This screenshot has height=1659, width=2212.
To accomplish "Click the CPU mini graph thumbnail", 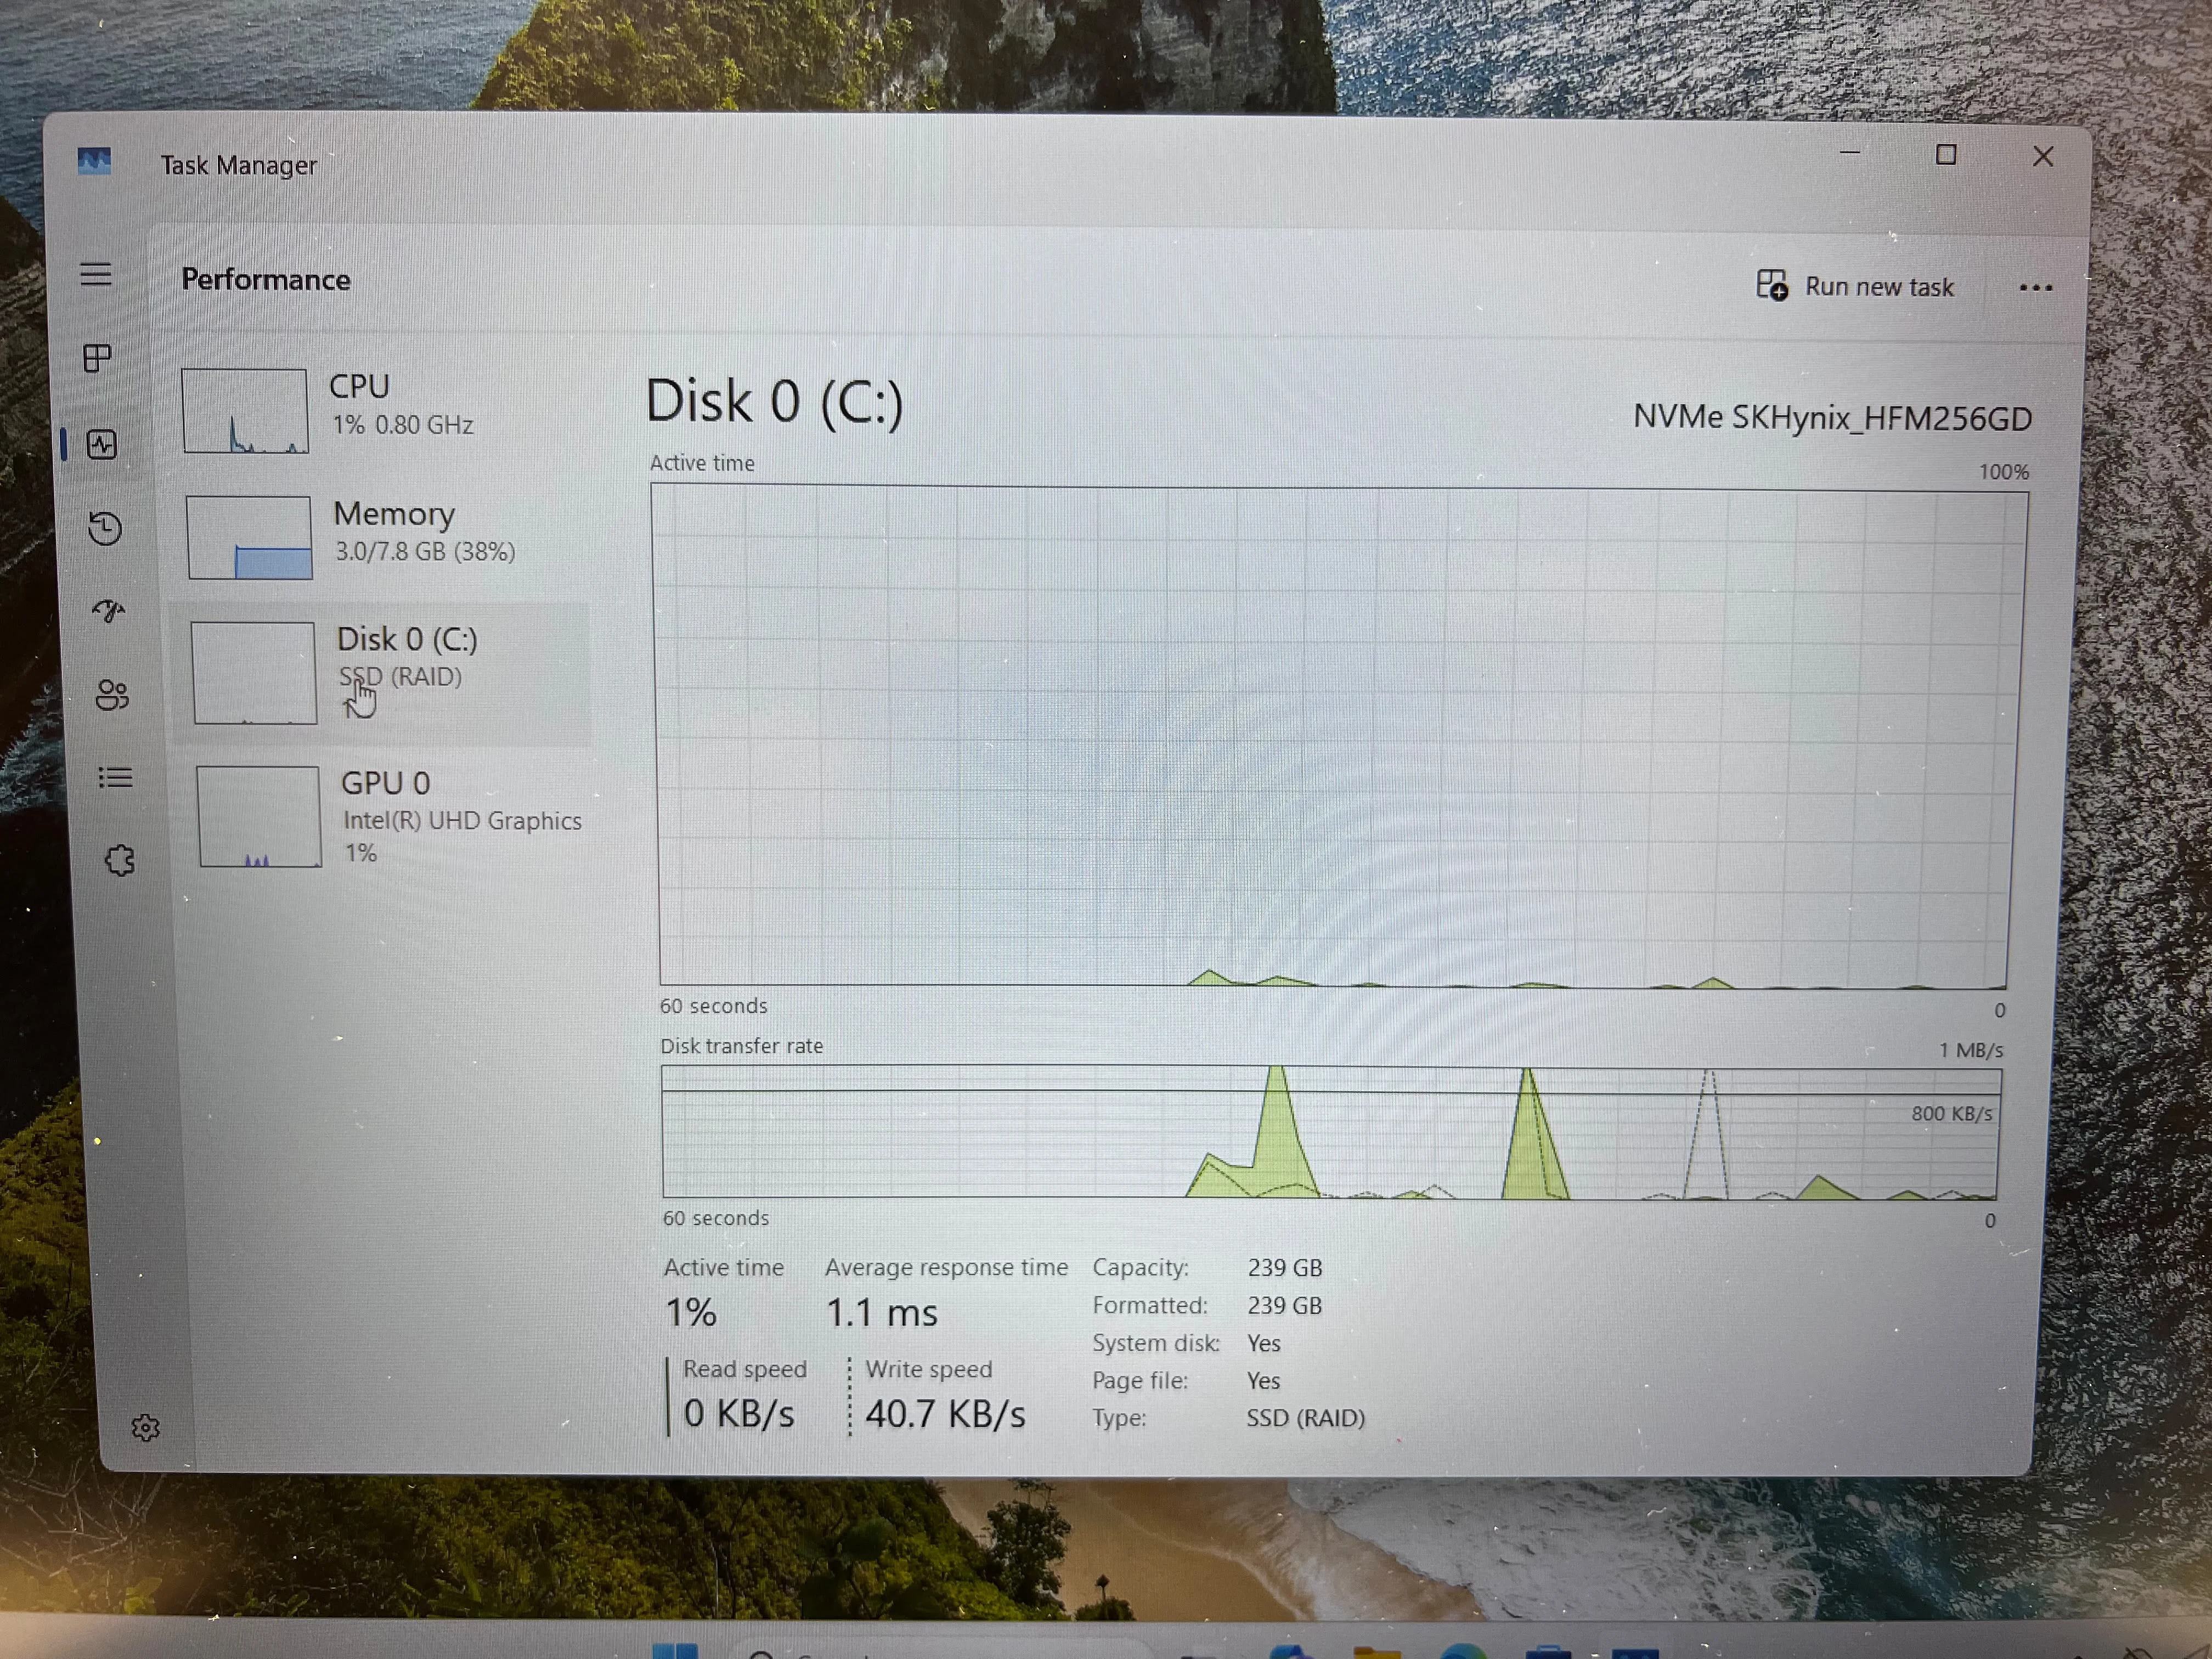I will [245, 411].
